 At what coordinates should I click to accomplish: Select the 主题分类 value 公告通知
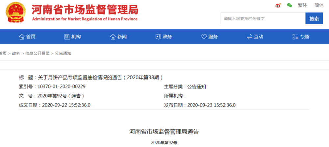click(196, 86)
